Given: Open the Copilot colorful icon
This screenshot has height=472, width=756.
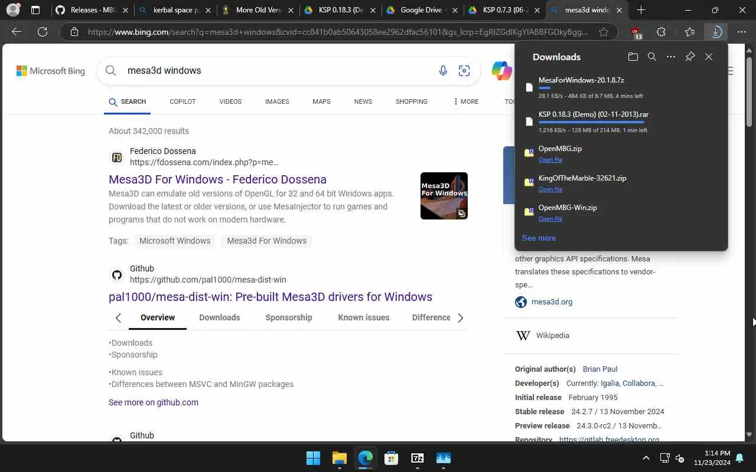Looking at the screenshot, I should (x=501, y=71).
